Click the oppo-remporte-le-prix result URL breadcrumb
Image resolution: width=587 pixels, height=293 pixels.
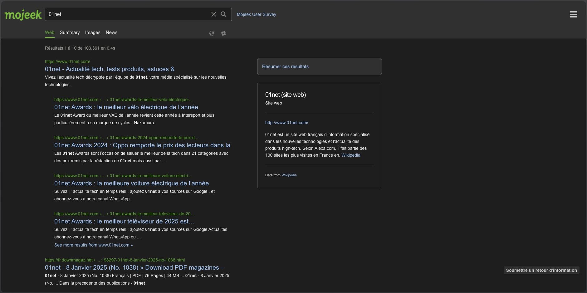pos(126,138)
